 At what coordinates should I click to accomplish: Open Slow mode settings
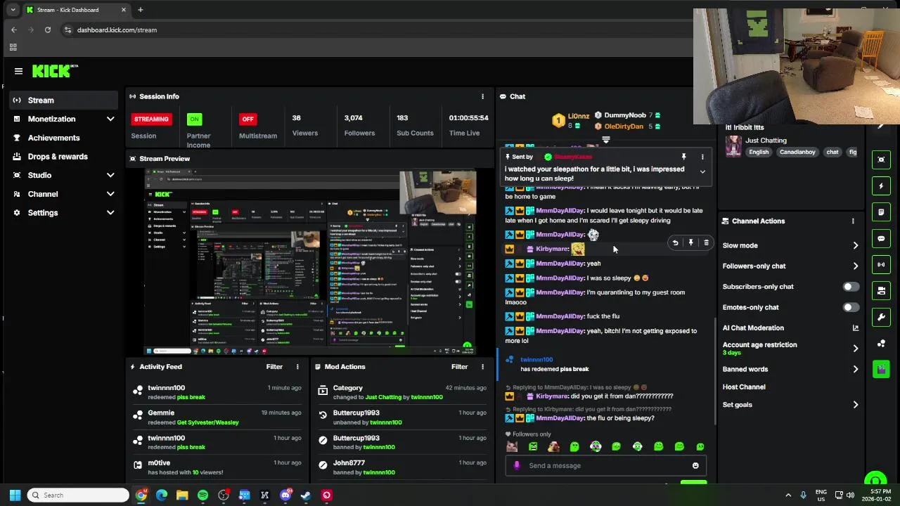coord(790,246)
